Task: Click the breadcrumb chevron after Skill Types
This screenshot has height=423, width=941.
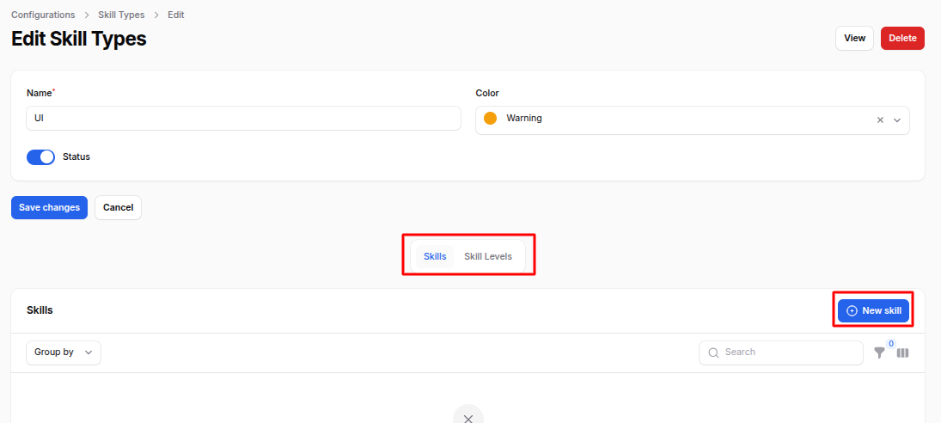Action: 156,15
